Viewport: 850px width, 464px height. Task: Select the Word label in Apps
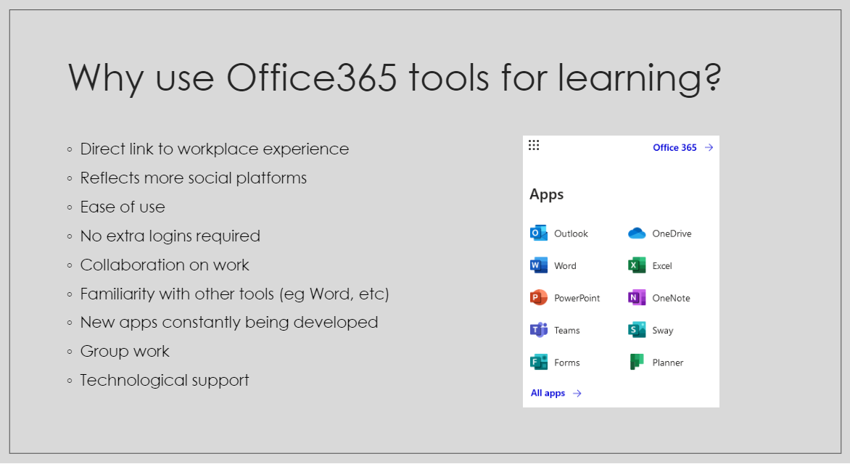[x=565, y=265]
